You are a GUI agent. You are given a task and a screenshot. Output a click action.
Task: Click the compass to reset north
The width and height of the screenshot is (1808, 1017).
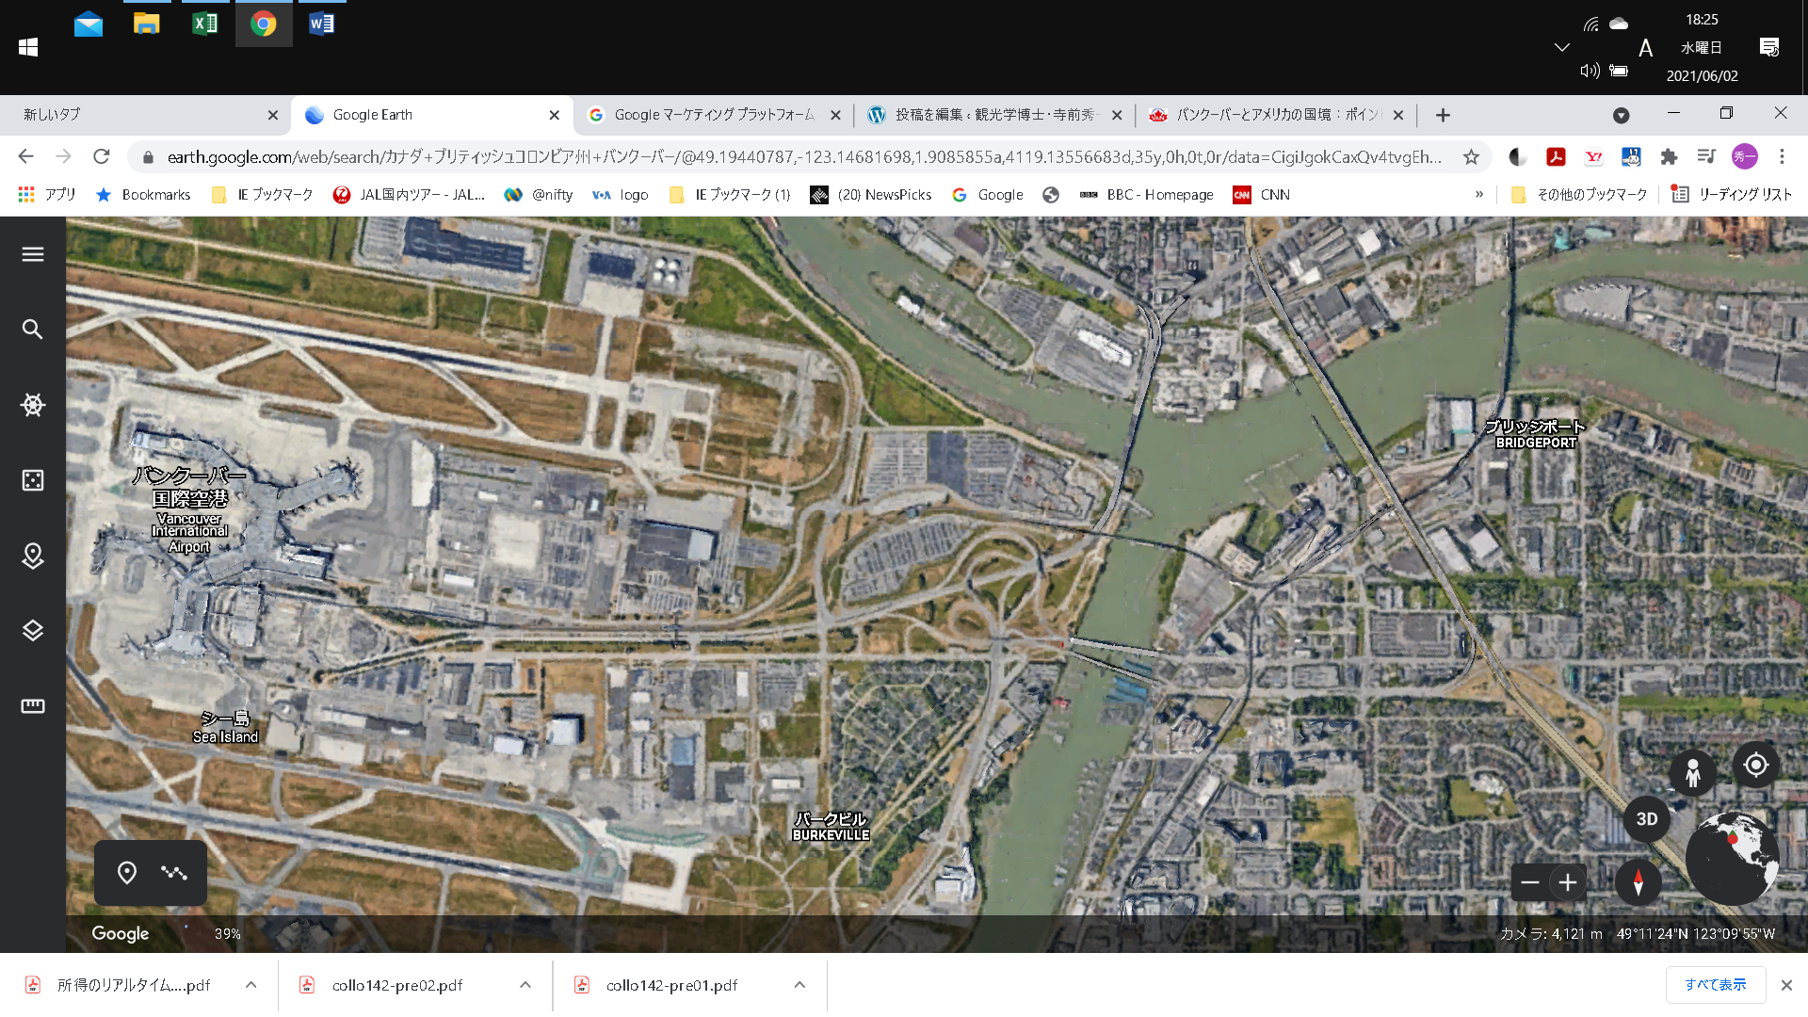pos(1638,882)
